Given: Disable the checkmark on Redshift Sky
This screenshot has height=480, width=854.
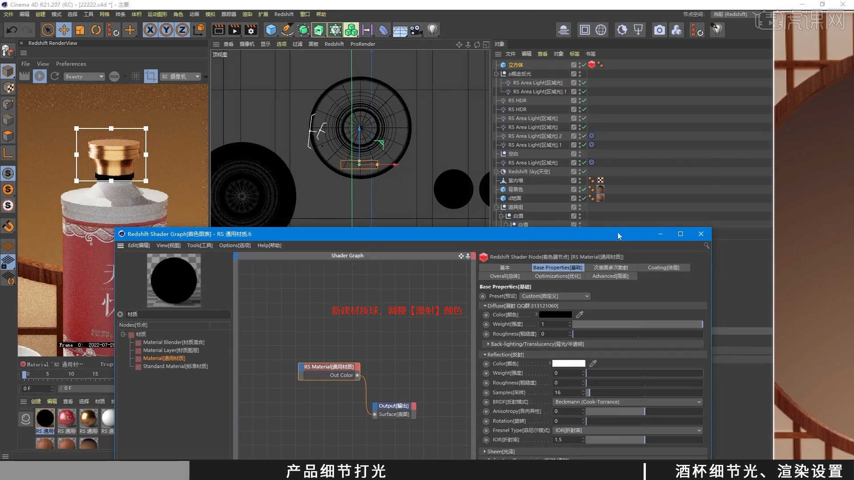Looking at the screenshot, I should coord(584,171).
